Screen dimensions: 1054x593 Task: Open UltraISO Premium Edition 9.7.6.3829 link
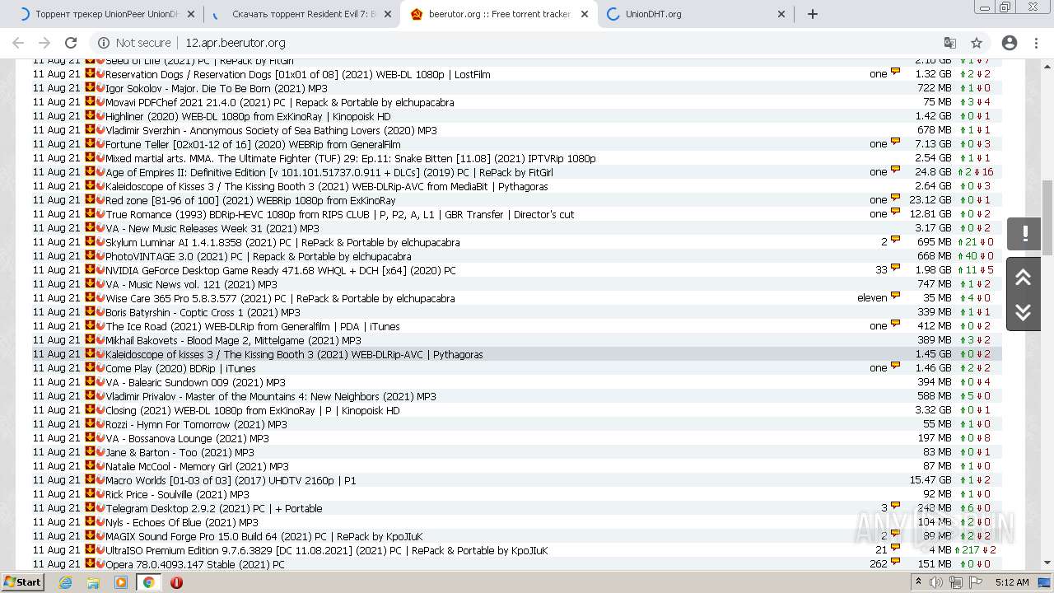pos(326,550)
